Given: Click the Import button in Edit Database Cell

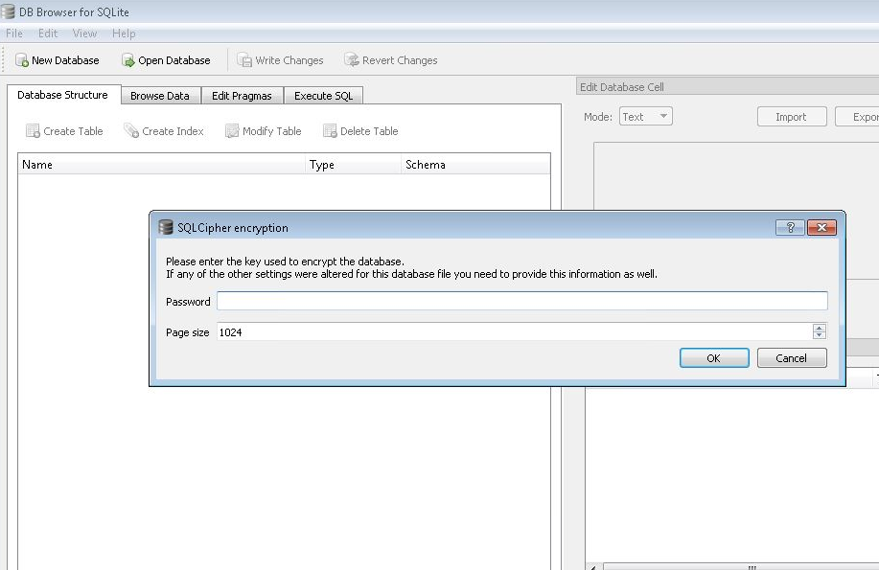Looking at the screenshot, I should [x=792, y=117].
